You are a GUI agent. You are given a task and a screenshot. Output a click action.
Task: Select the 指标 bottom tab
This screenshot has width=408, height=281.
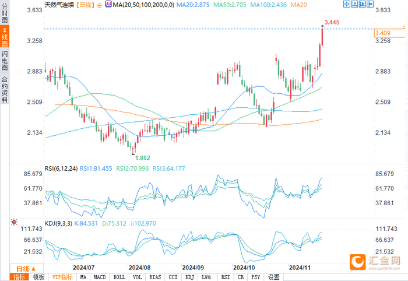[19, 277]
